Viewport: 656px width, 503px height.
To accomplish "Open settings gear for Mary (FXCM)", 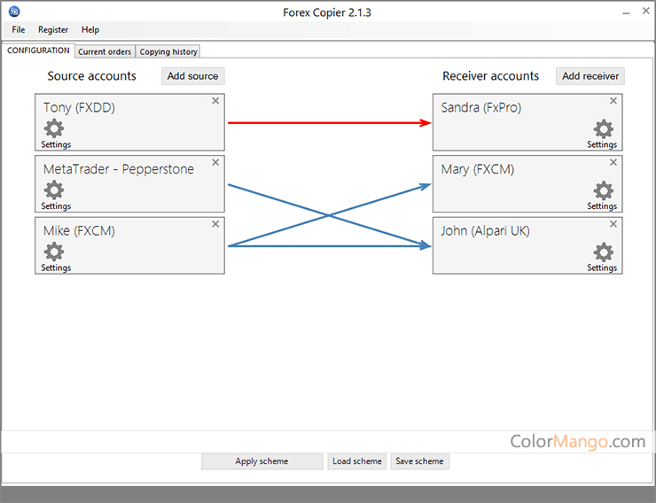I will pos(604,190).
